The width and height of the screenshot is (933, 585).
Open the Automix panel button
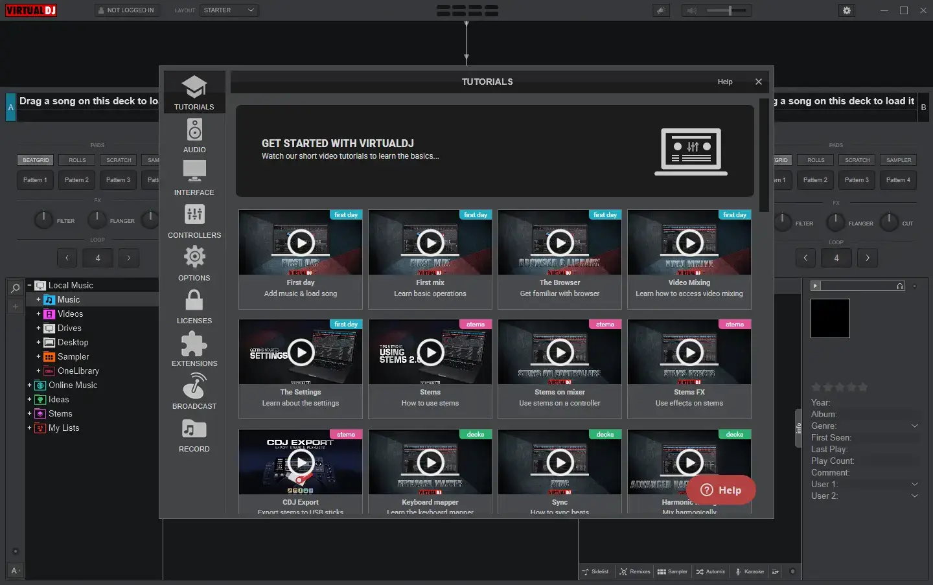711,571
